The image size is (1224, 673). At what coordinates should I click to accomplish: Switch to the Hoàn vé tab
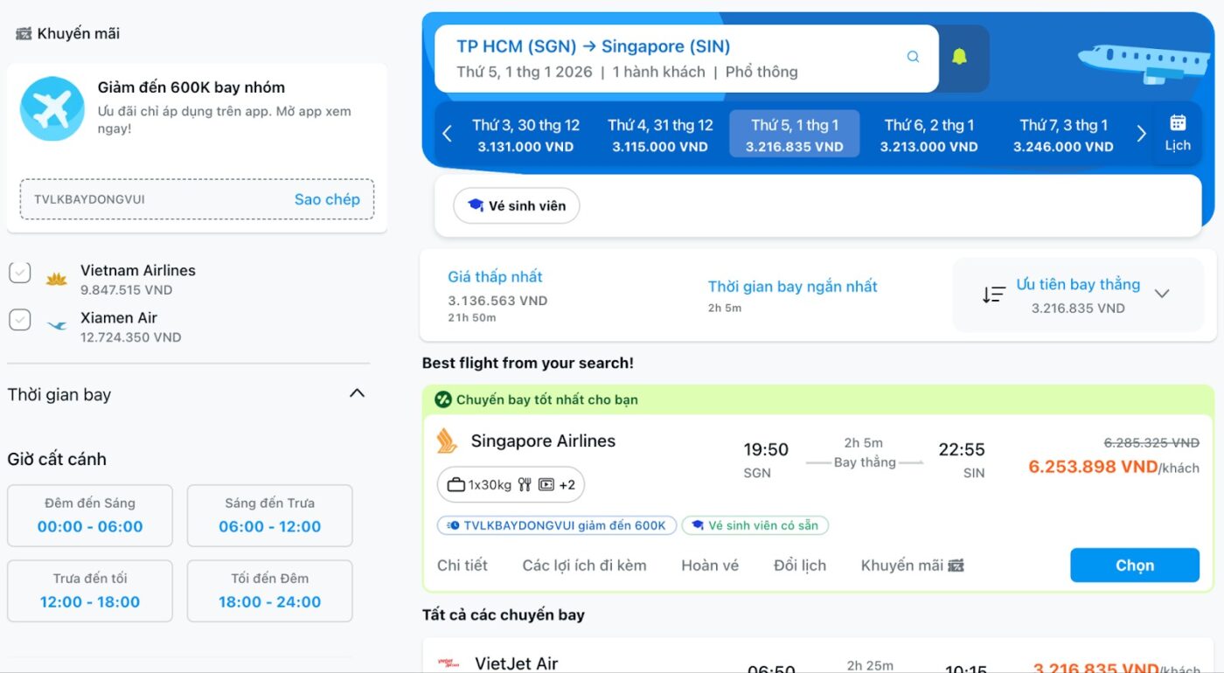(710, 565)
